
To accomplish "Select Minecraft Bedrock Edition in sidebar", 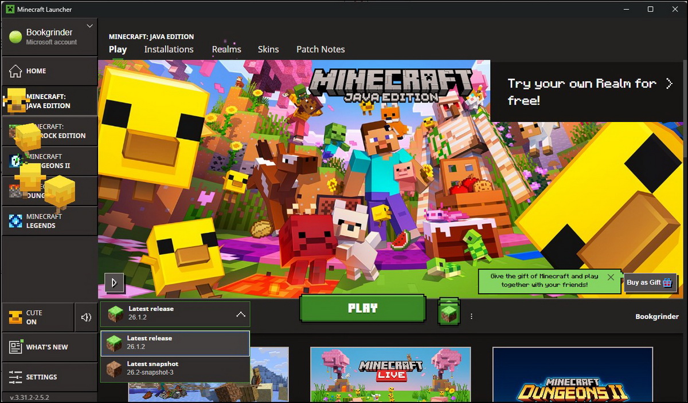I will pyautogui.click(x=49, y=131).
